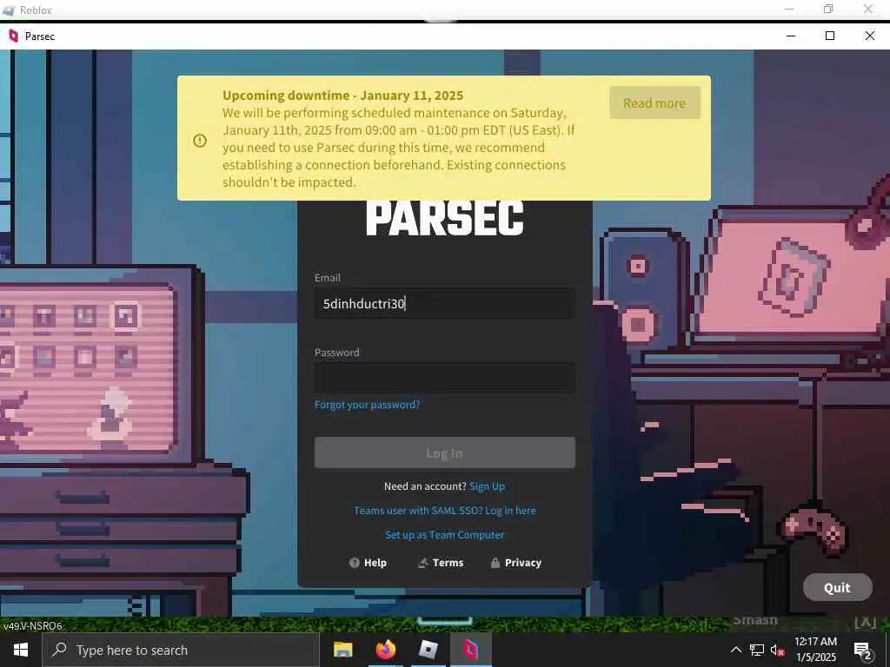Viewport: 890px width, 667px height.
Task: Open the Sign Up link
Action: point(487,486)
